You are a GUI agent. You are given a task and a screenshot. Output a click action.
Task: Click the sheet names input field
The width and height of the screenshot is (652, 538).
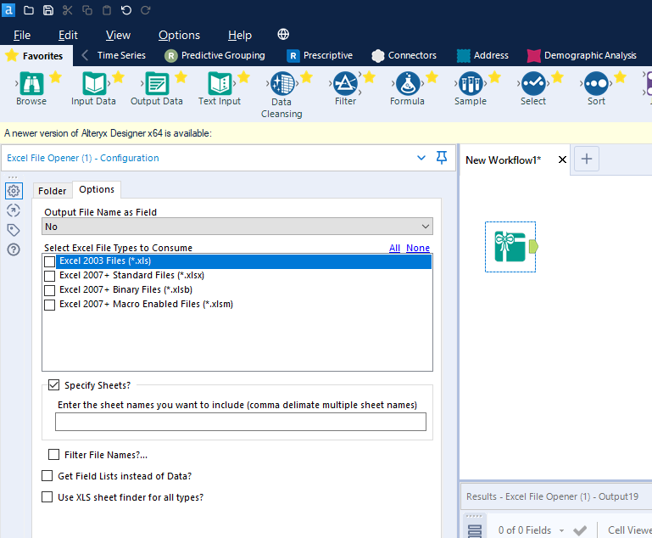point(241,422)
